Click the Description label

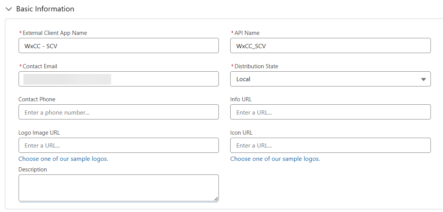pos(33,169)
